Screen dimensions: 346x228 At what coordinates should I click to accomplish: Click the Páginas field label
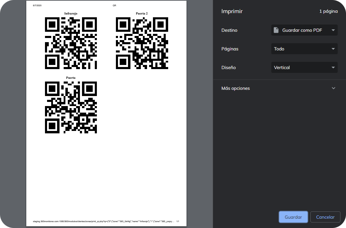coord(230,49)
